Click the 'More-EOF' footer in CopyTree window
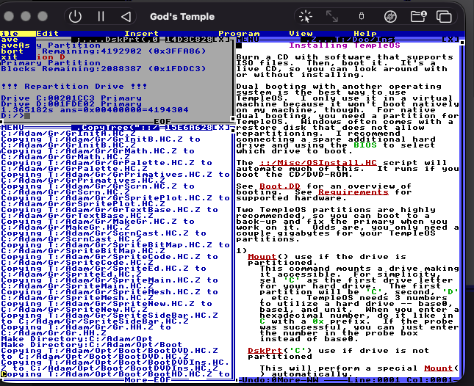474x386 pixels. point(148,380)
